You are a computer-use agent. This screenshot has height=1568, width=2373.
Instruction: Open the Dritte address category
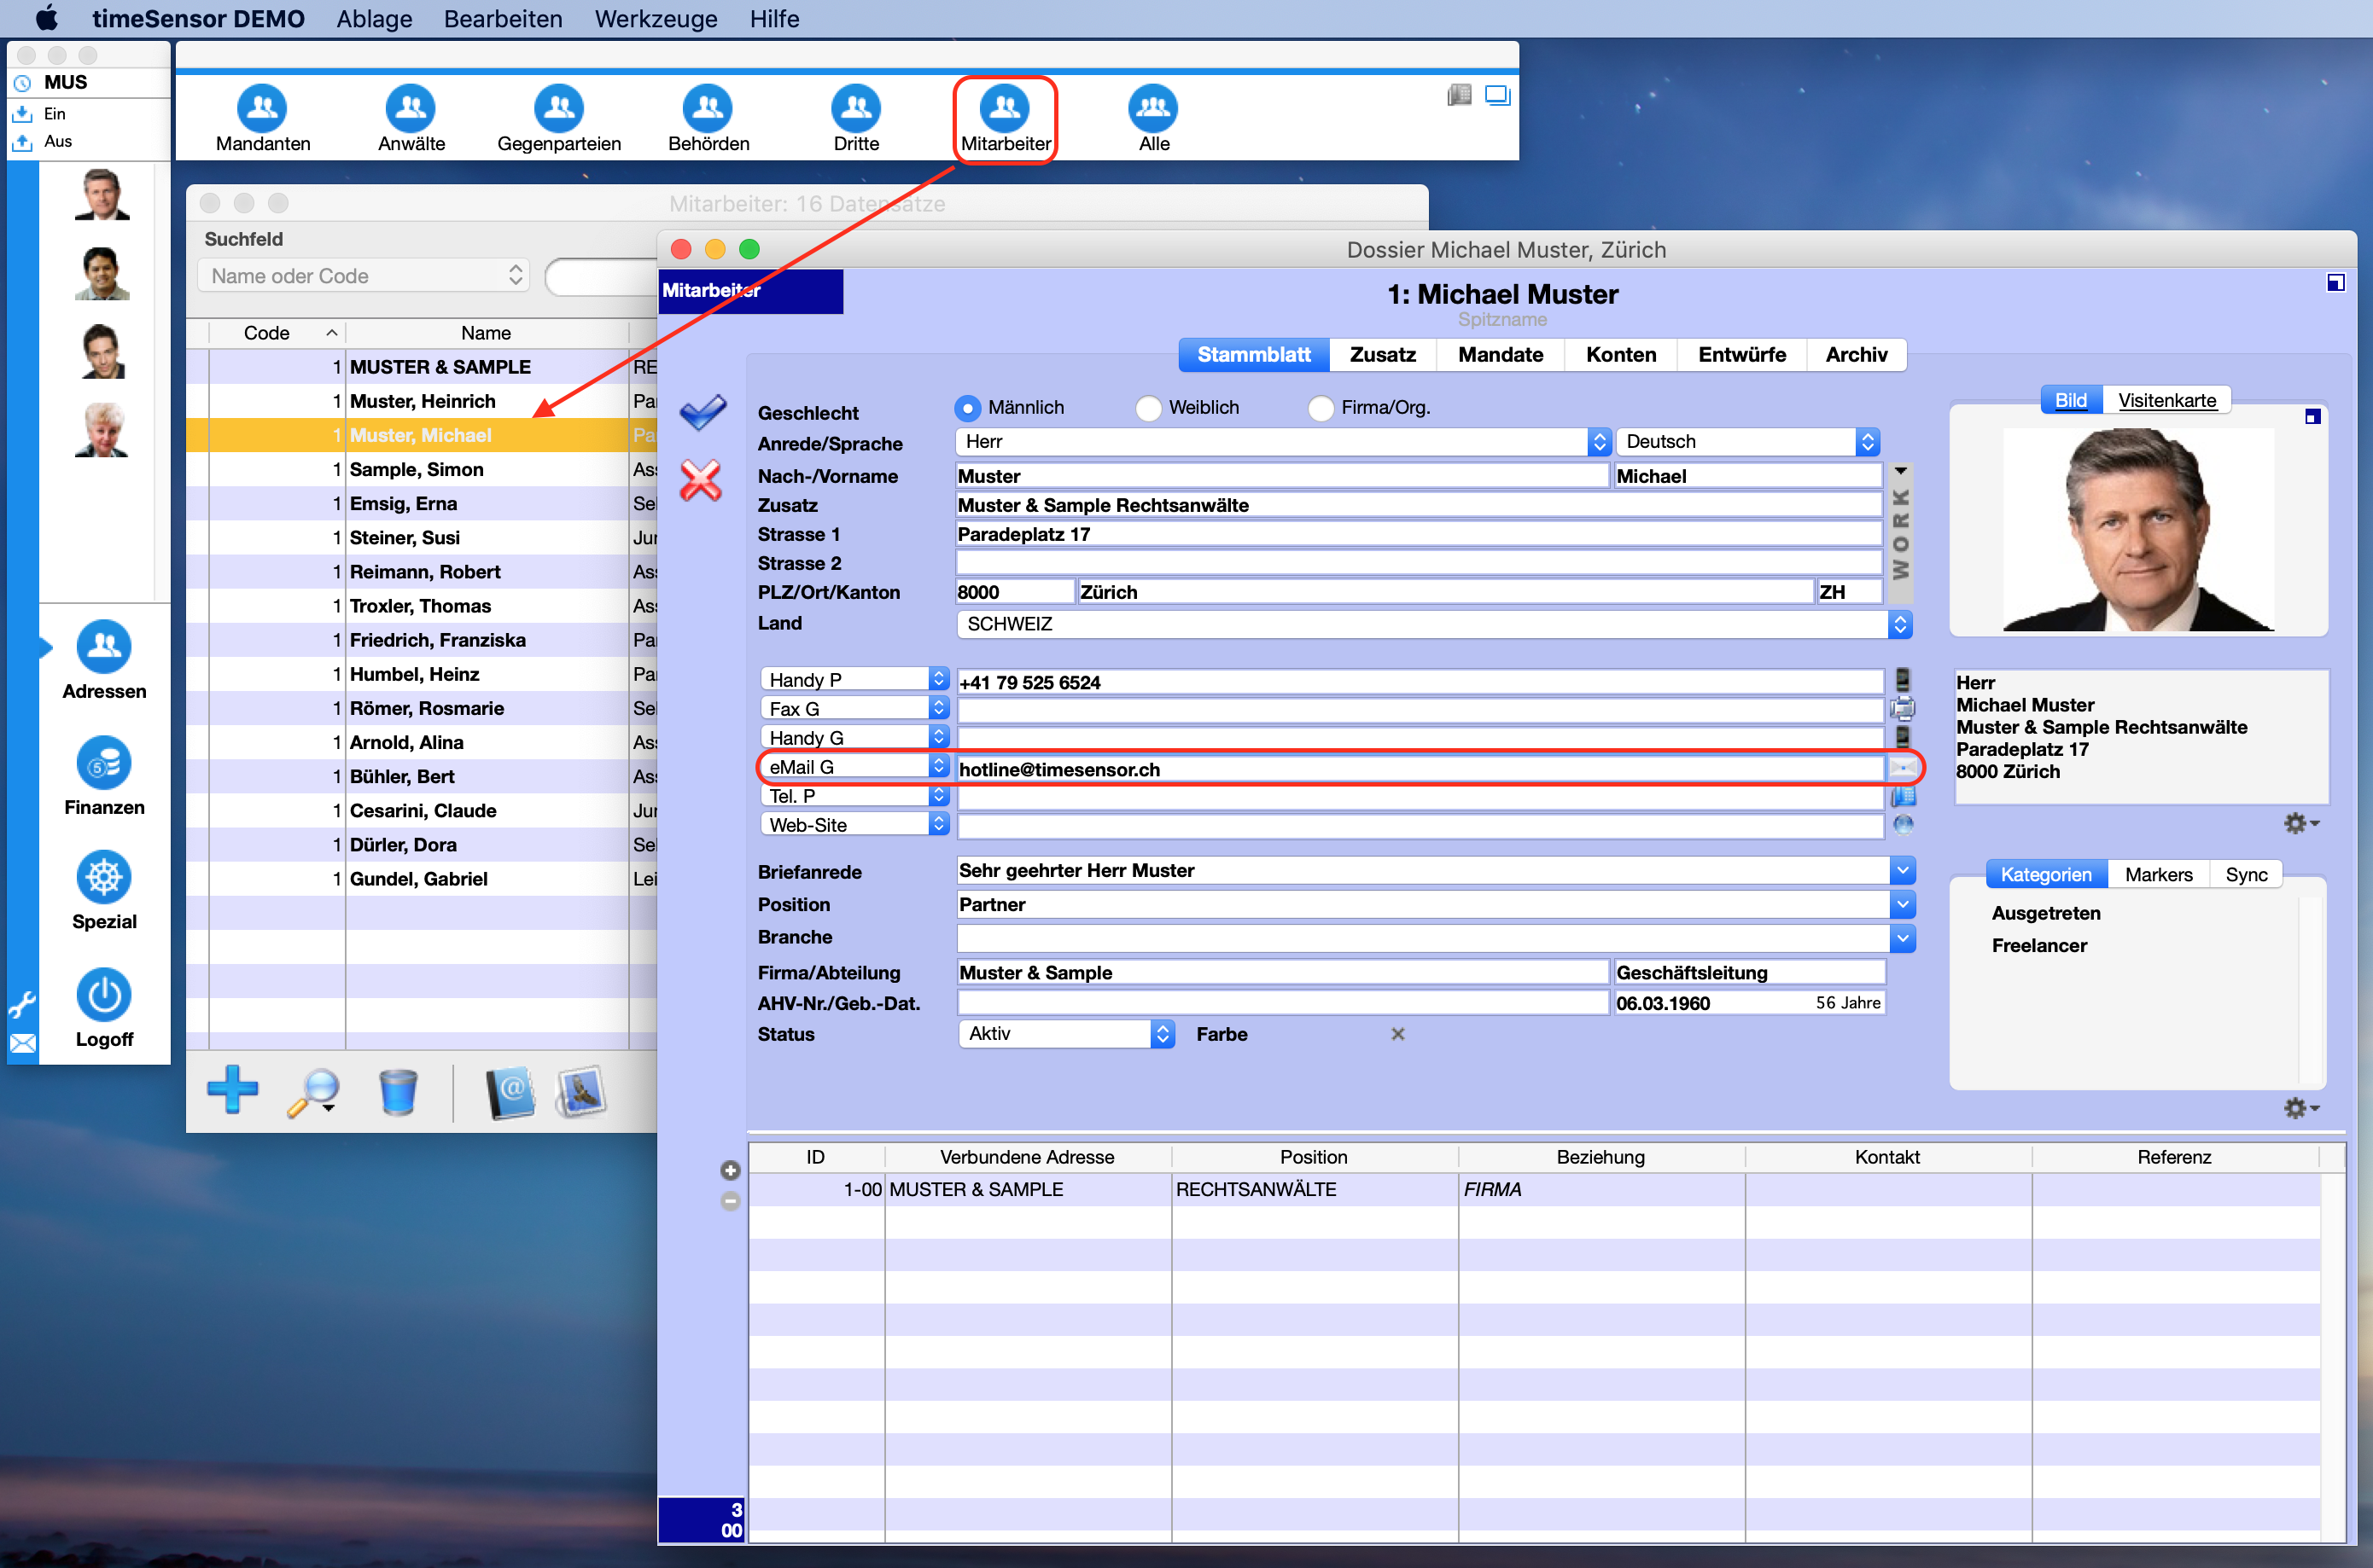(856, 118)
